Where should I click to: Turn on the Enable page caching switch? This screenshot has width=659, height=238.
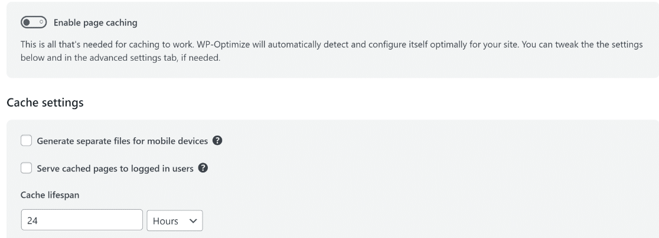point(34,22)
